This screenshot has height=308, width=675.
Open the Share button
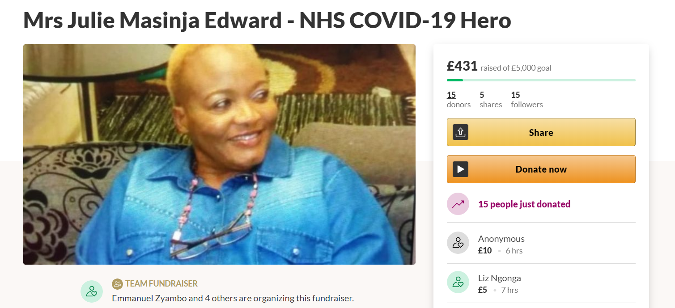(541, 132)
